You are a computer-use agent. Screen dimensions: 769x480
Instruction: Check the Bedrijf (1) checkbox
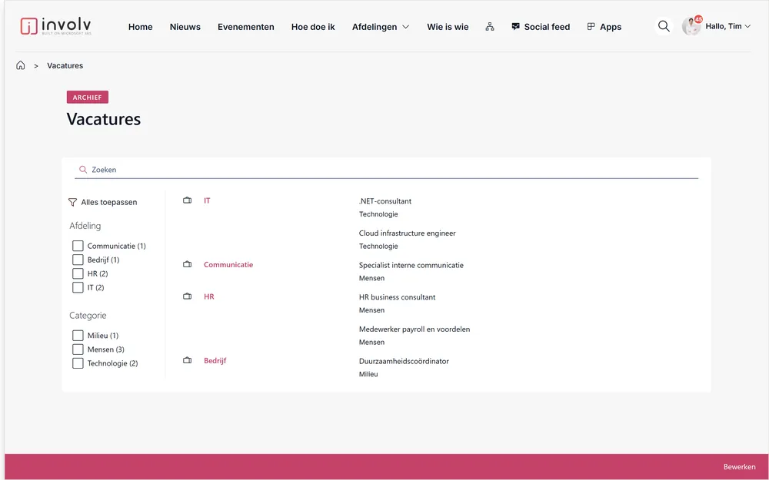click(78, 260)
